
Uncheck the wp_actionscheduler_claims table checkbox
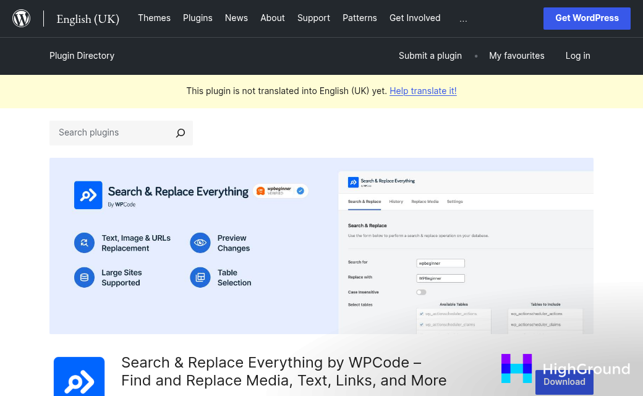(422, 324)
